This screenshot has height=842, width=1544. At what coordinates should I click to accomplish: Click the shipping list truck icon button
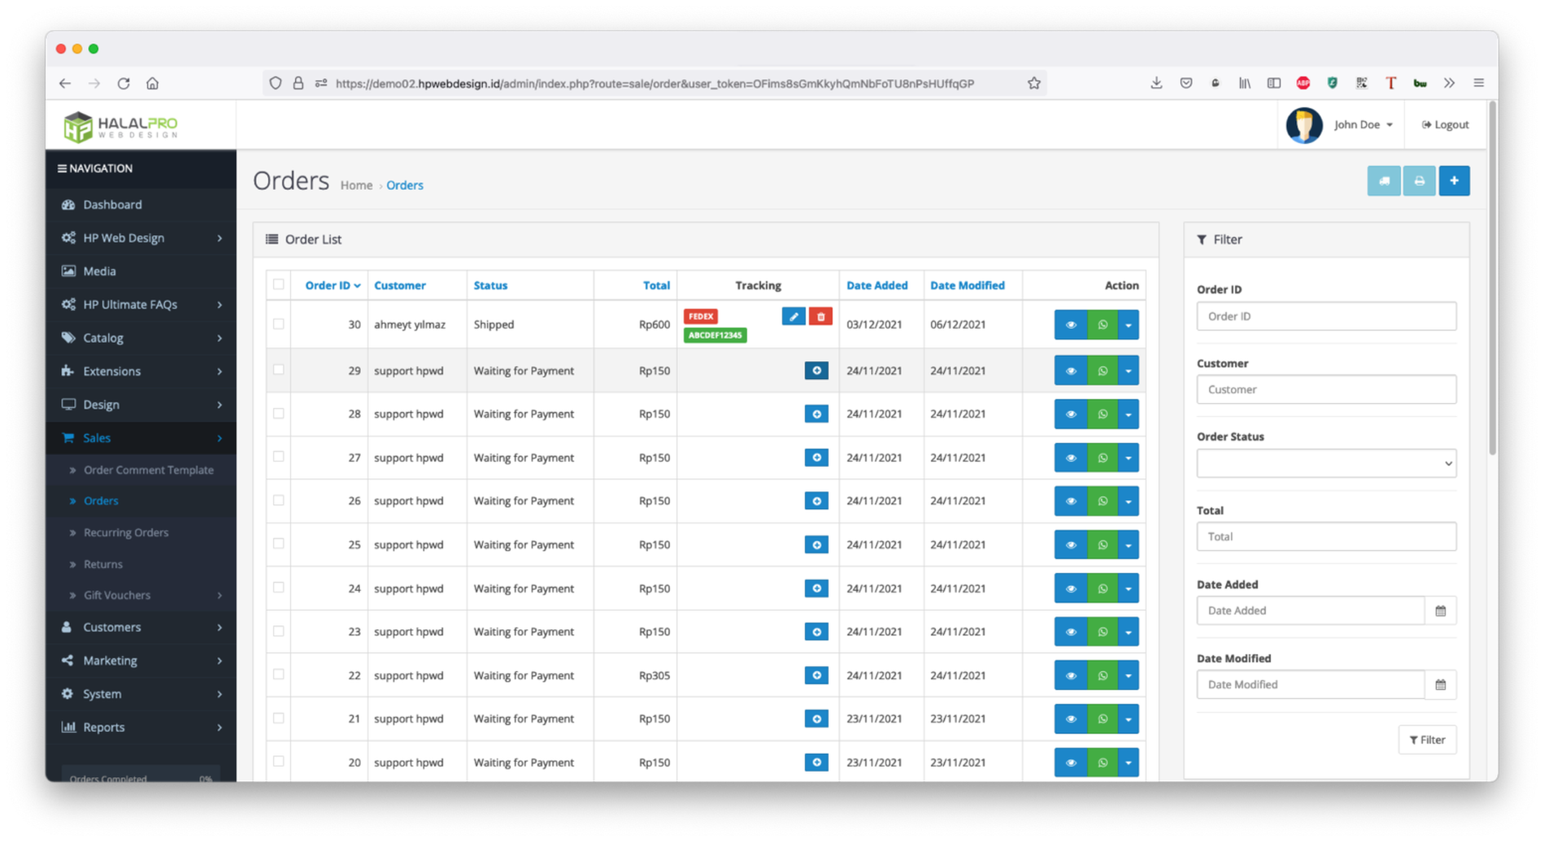pyautogui.click(x=1383, y=181)
